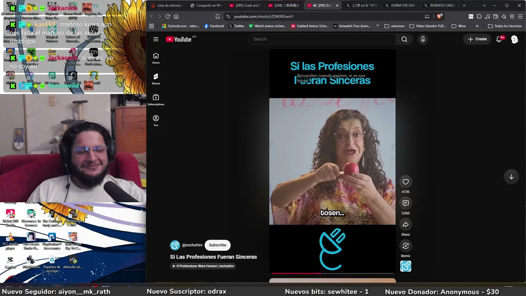The width and height of the screenshot is (526, 296).
Task: Open the YouTube guide hamburger menu
Action: [x=156, y=39]
